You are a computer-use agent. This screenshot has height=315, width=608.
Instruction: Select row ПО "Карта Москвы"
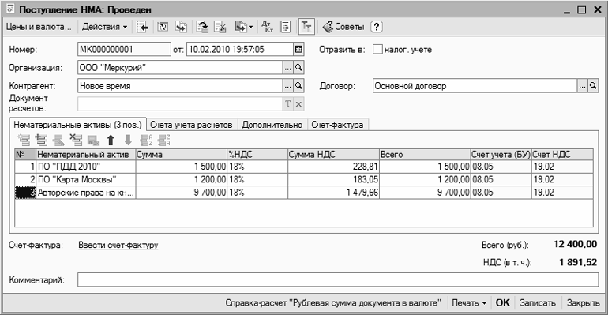[304, 179]
